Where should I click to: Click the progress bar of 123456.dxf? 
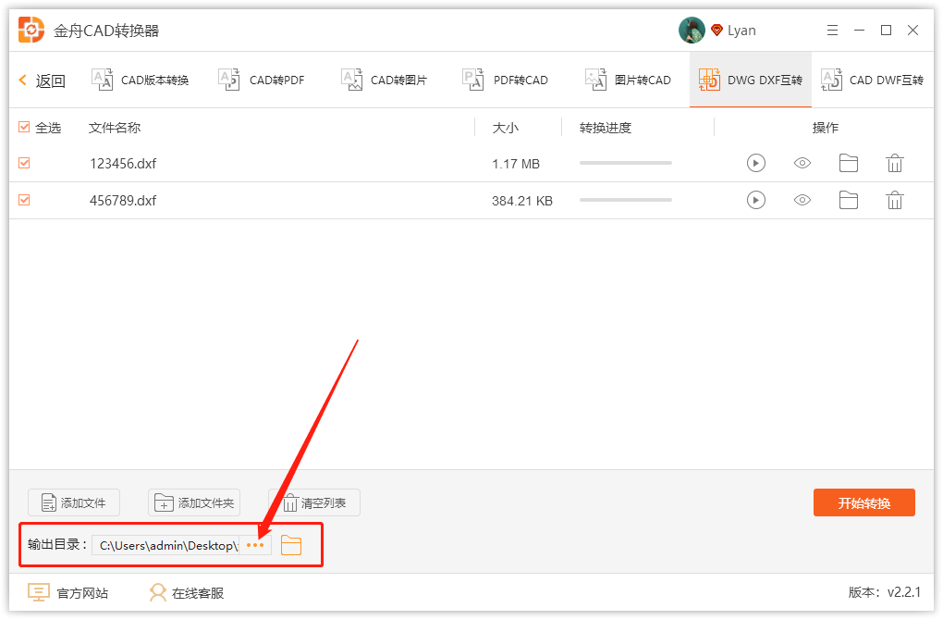[625, 163]
